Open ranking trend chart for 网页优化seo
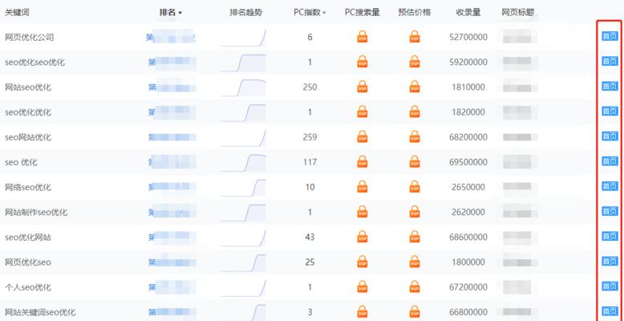This screenshot has height=321, width=624. [244, 263]
